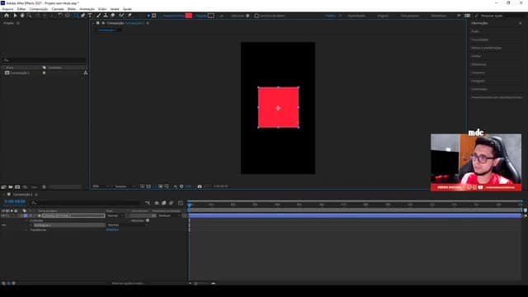
Task: Click the New Folder icon in project panel
Action: click(11, 187)
